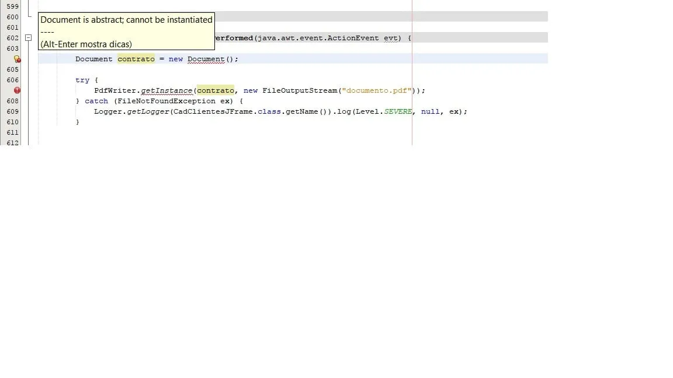
Task: Click the underlined evt parameter
Action: tap(391, 38)
